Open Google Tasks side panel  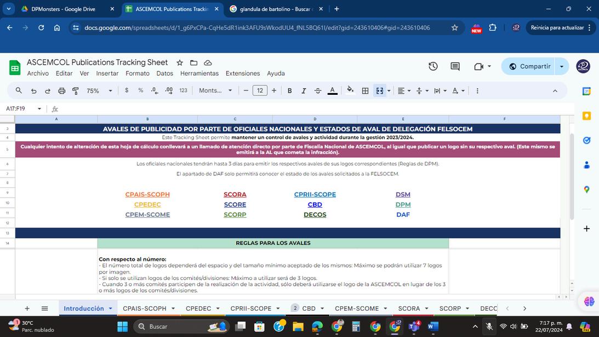click(586, 140)
